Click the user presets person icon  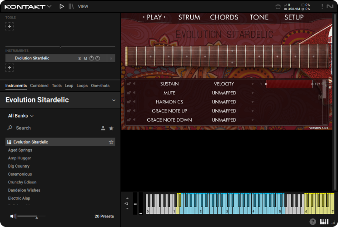(x=103, y=128)
